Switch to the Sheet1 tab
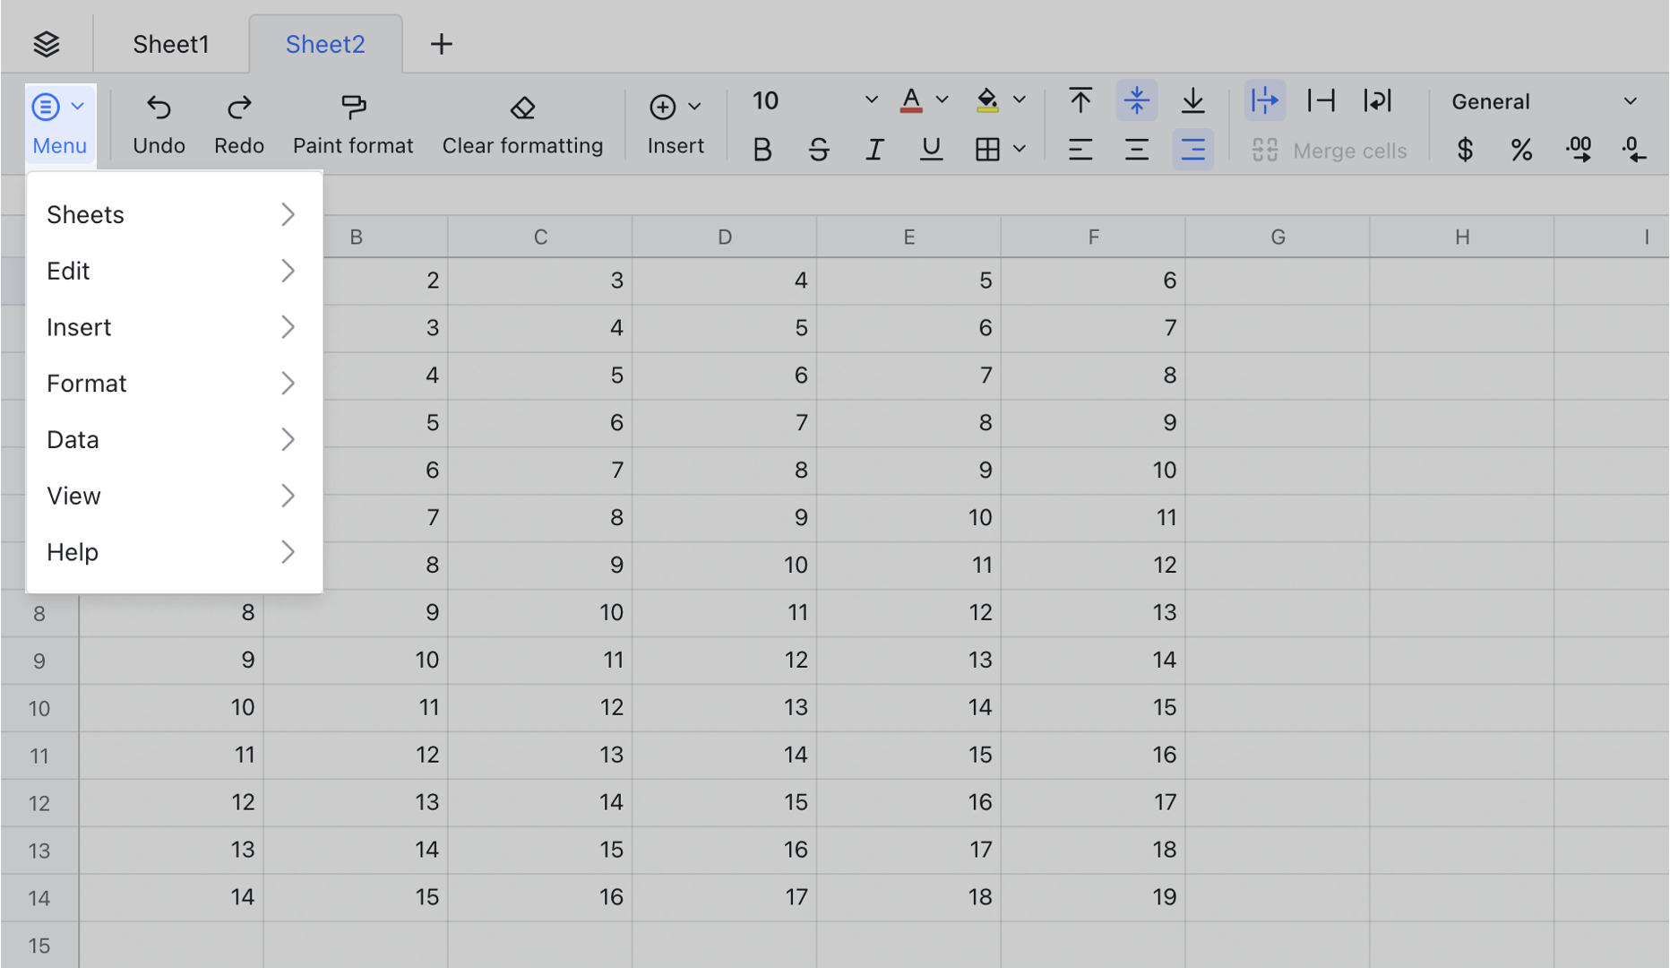1670x968 pixels. click(170, 44)
